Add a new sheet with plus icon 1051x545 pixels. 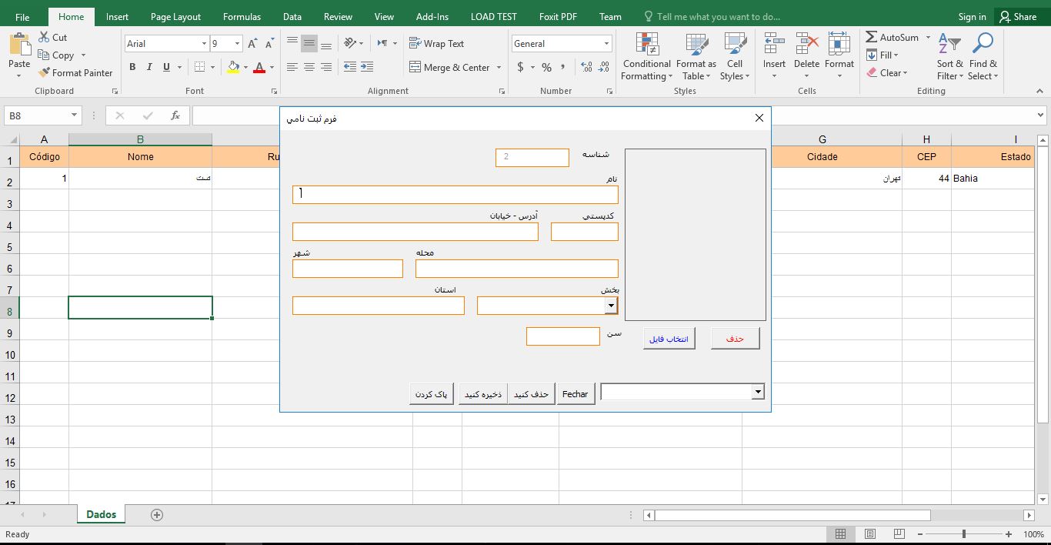(x=157, y=515)
